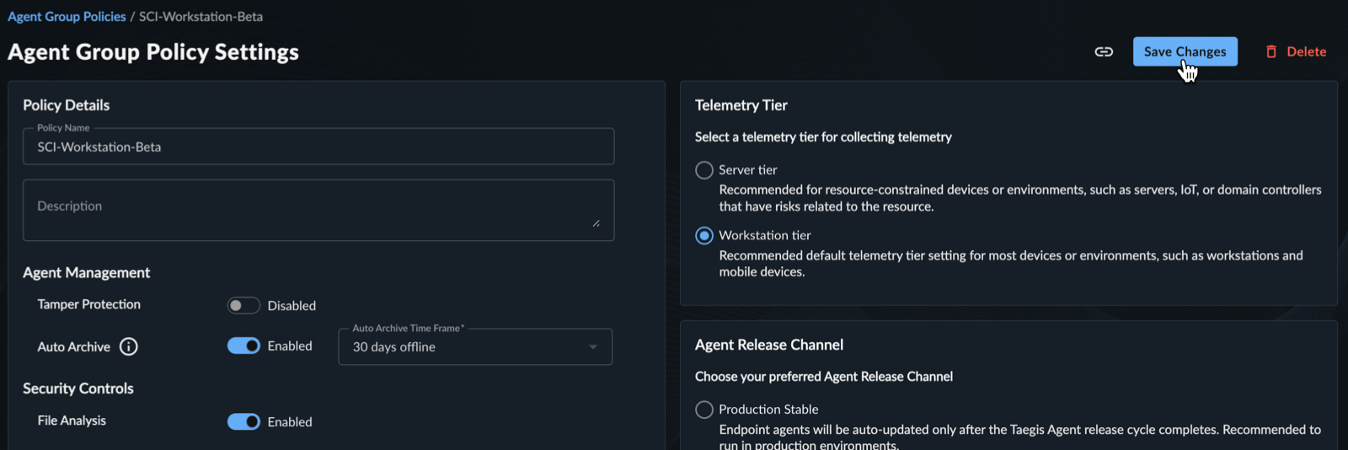Click the Description field resize handle
Screen dimensions: 1348x450
596,223
